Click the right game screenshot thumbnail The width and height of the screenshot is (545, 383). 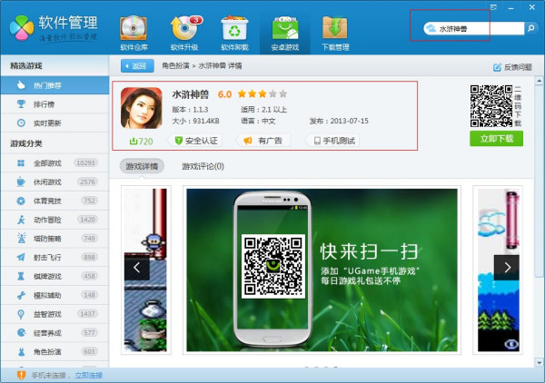coord(499,270)
